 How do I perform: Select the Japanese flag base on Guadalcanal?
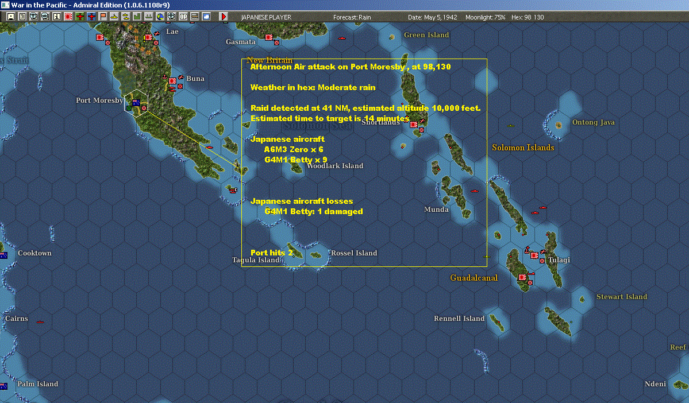pyautogui.click(x=522, y=277)
